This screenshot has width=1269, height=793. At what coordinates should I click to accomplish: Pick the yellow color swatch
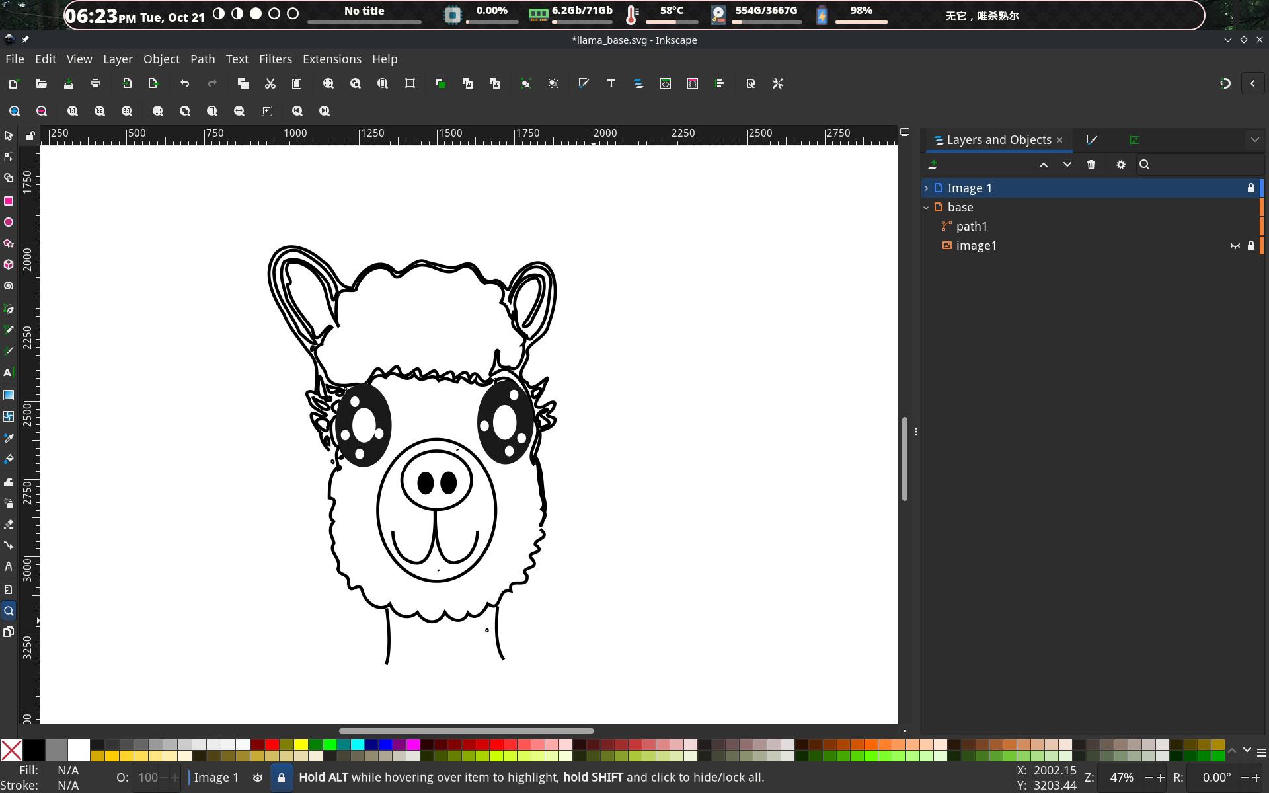coord(301,745)
